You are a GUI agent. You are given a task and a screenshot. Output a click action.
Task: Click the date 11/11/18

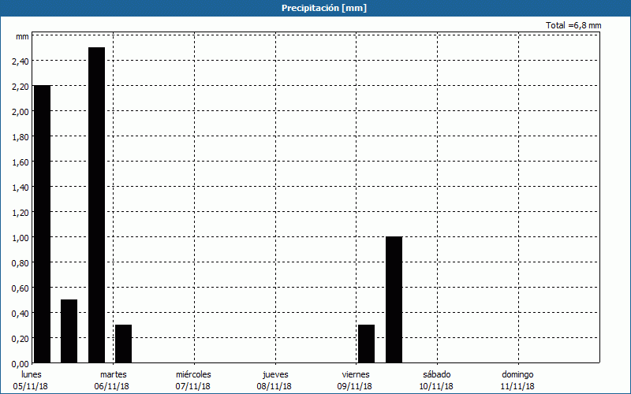tap(517, 386)
